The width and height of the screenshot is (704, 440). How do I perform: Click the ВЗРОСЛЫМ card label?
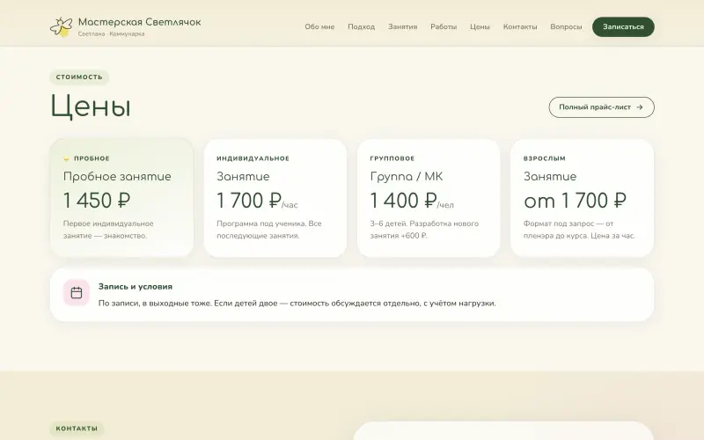545,158
